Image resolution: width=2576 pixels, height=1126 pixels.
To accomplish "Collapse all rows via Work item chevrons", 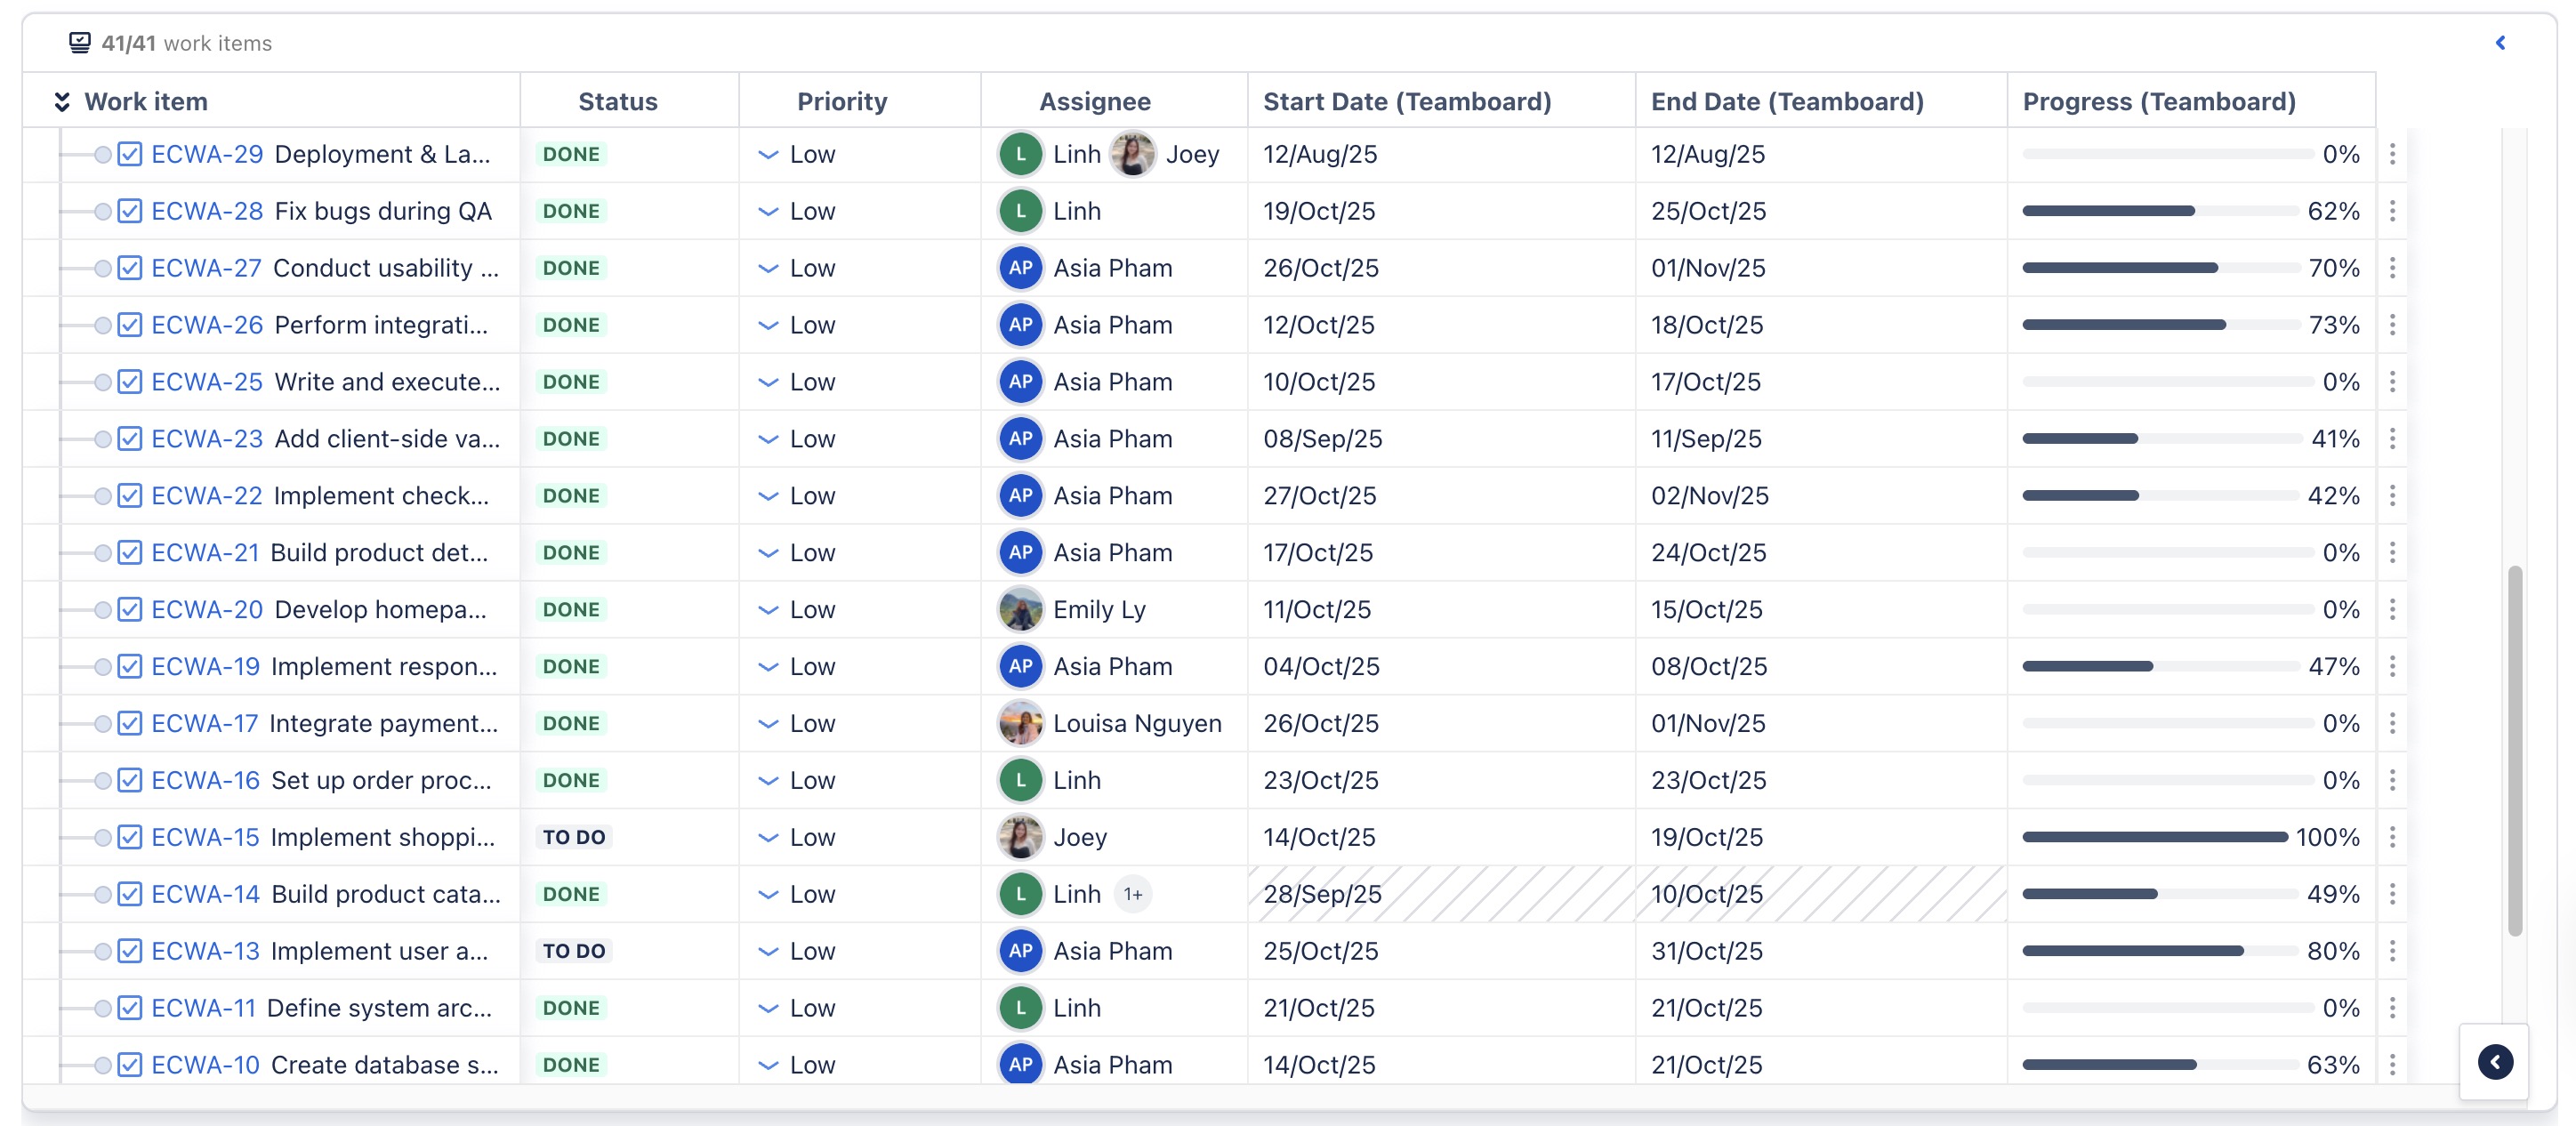I will tap(62, 102).
